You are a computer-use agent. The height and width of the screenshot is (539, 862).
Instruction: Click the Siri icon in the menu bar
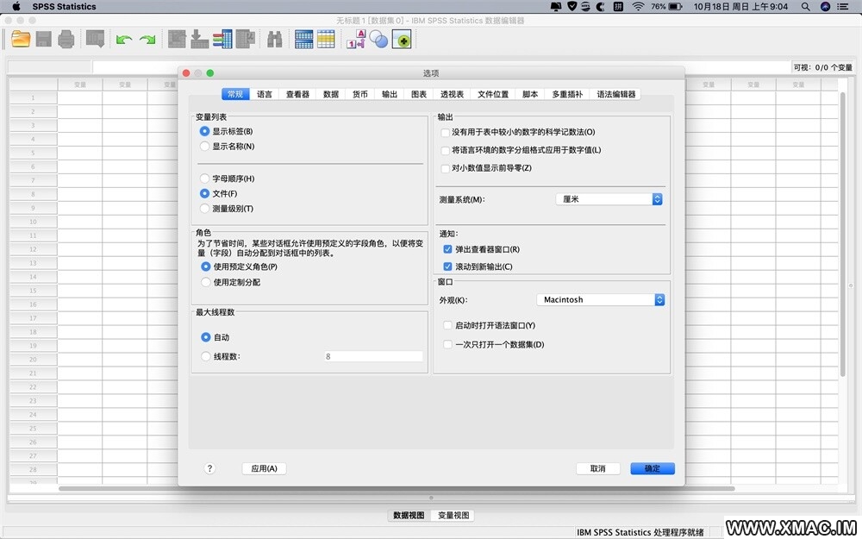pyautogui.click(x=825, y=7)
